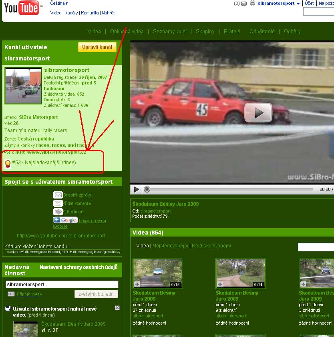Click the Připojit video link icon
The width and height of the screenshot is (334, 337).
coord(11,294)
